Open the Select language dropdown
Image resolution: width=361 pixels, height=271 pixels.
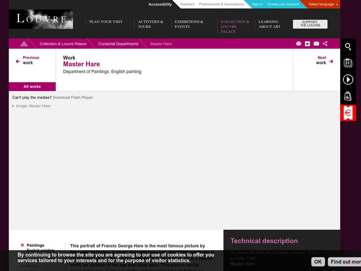pos(323,4)
